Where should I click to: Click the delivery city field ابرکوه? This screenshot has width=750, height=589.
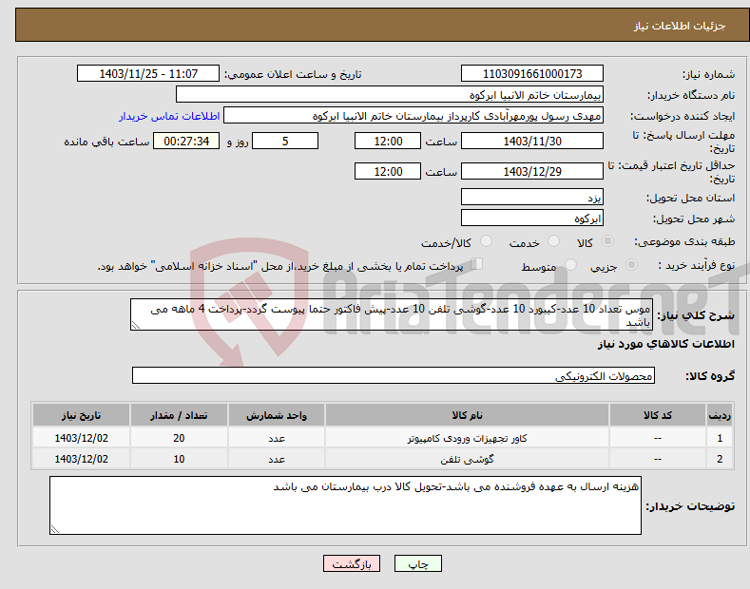tap(532, 218)
